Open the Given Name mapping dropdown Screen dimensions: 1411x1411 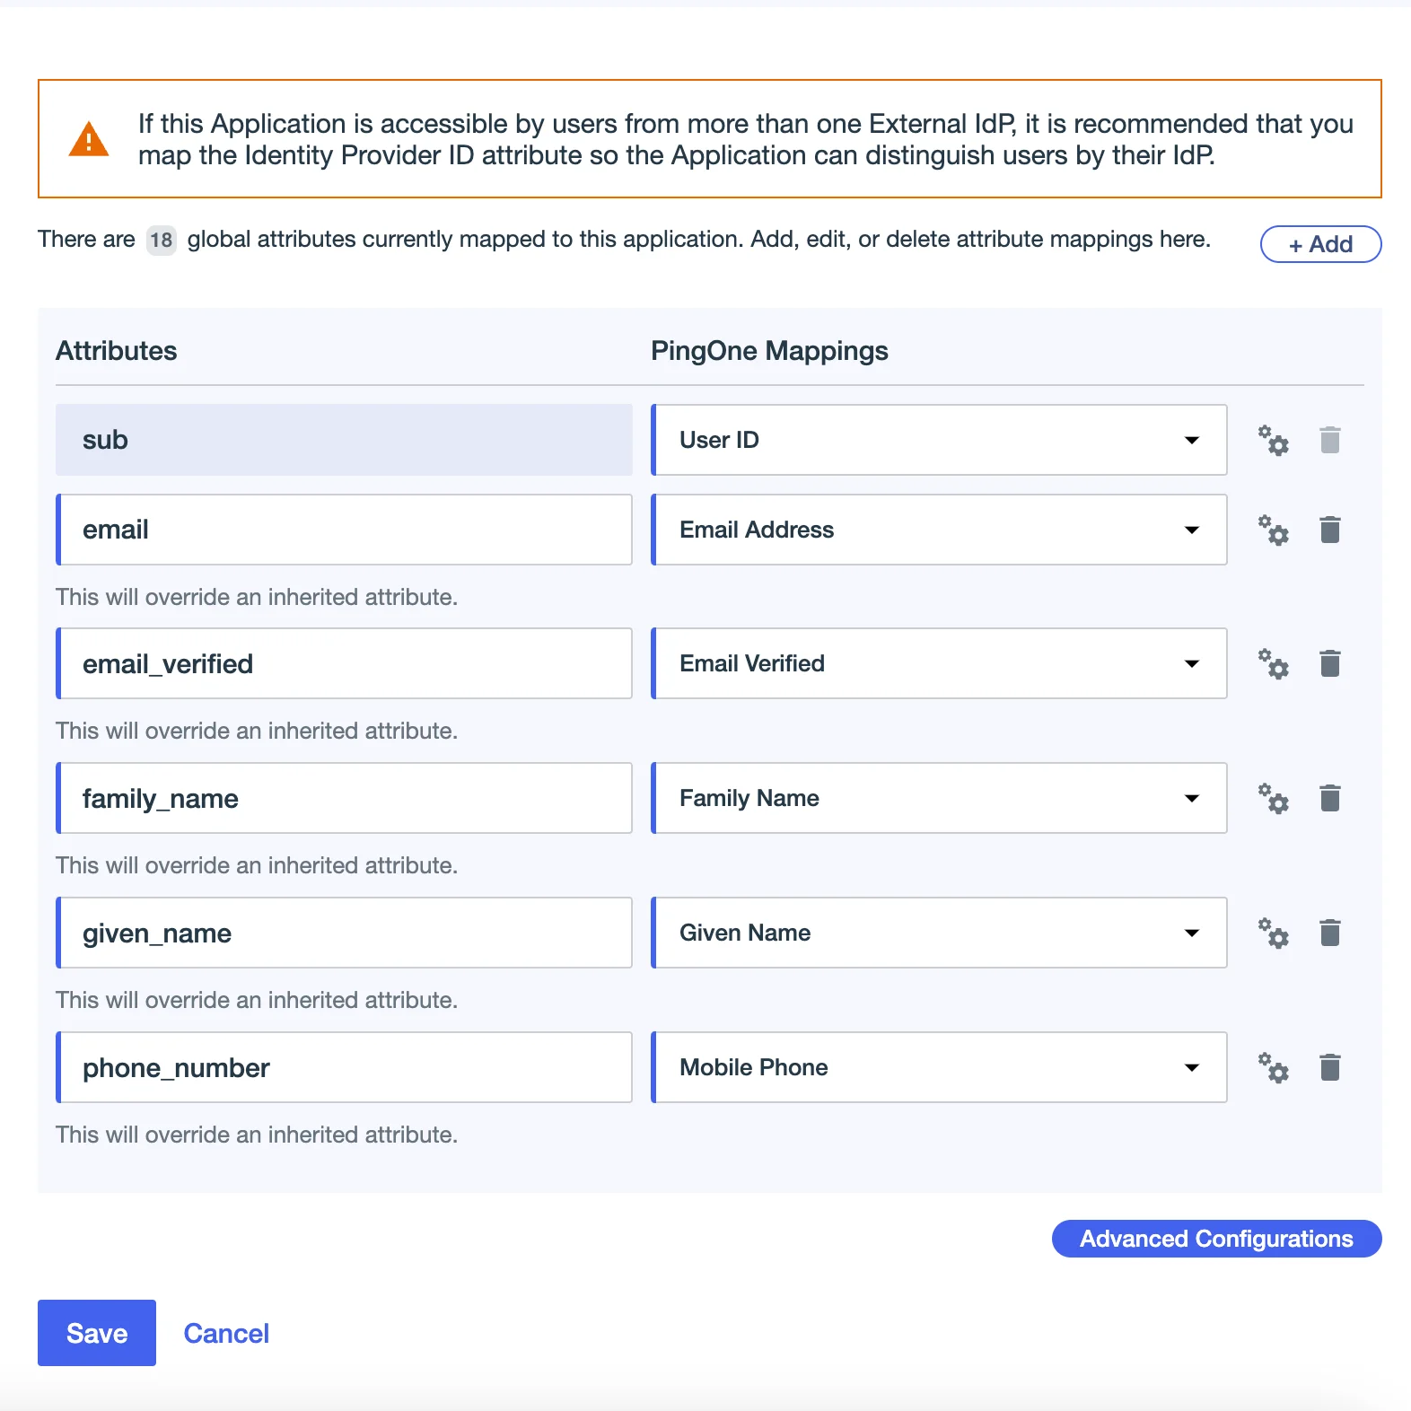pos(939,933)
